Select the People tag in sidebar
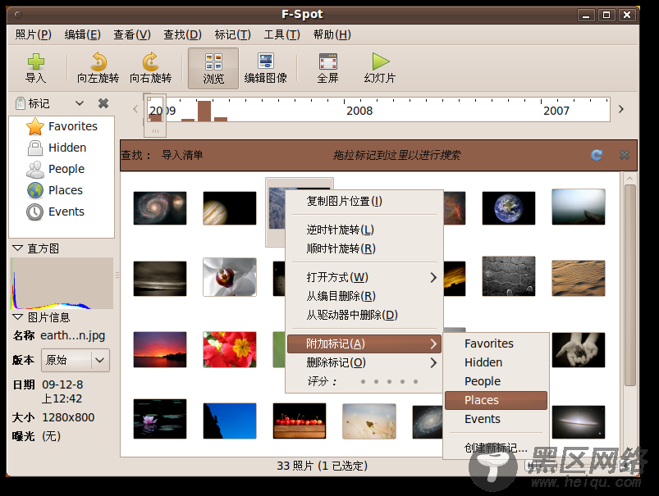The height and width of the screenshot is (496, 659). (56, 169)
